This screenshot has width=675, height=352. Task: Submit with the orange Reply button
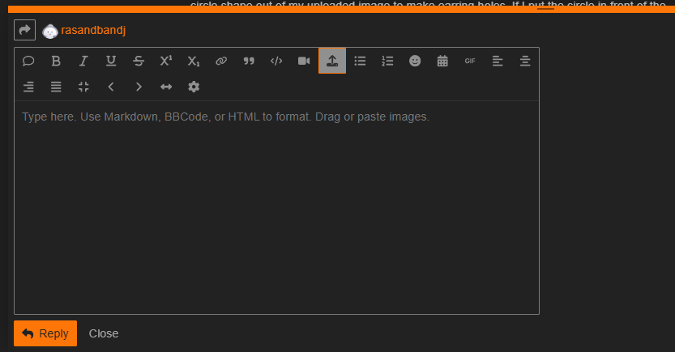tap(45, 333)
